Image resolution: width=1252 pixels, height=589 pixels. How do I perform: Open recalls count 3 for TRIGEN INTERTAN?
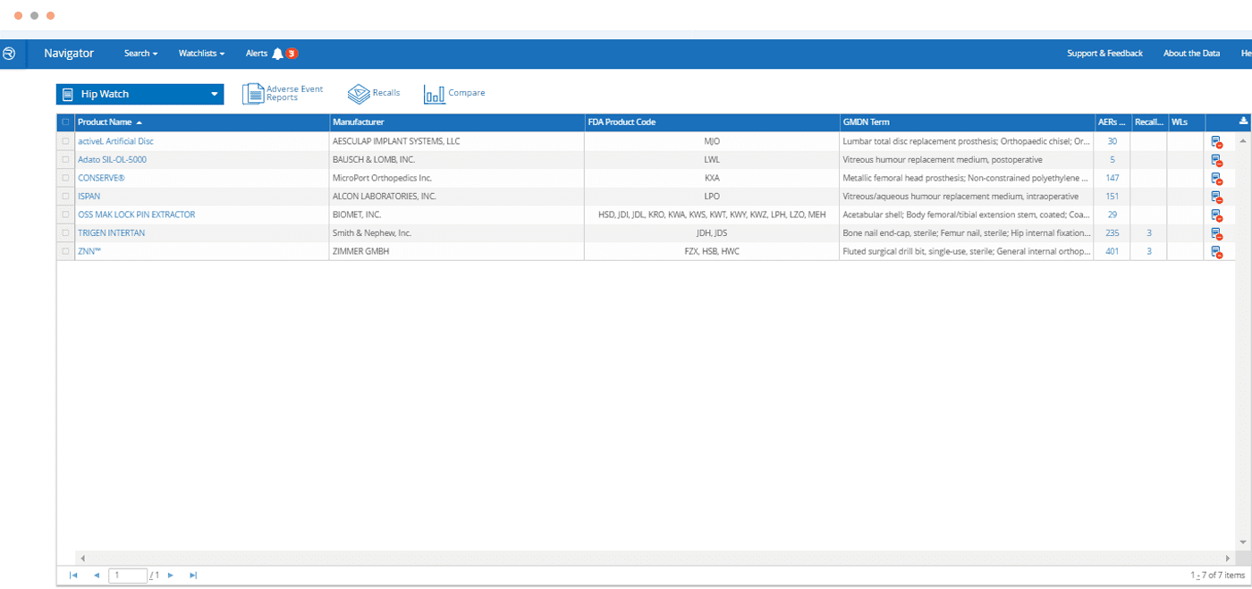point(1149,233)
